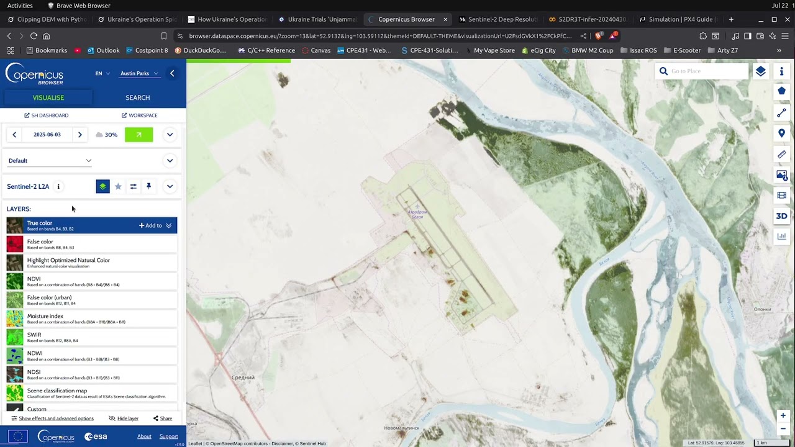This screenshot has width=795, height=447.
Task: Click Add to on the True color layer
Action: [x=150, y=225]
